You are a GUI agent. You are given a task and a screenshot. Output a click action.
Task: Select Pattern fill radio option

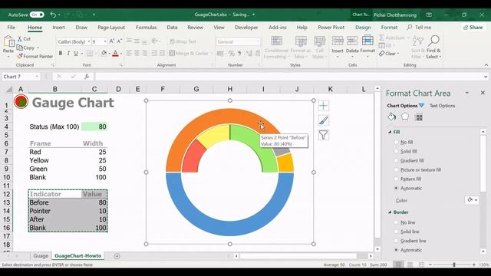[x=396, y=179]
